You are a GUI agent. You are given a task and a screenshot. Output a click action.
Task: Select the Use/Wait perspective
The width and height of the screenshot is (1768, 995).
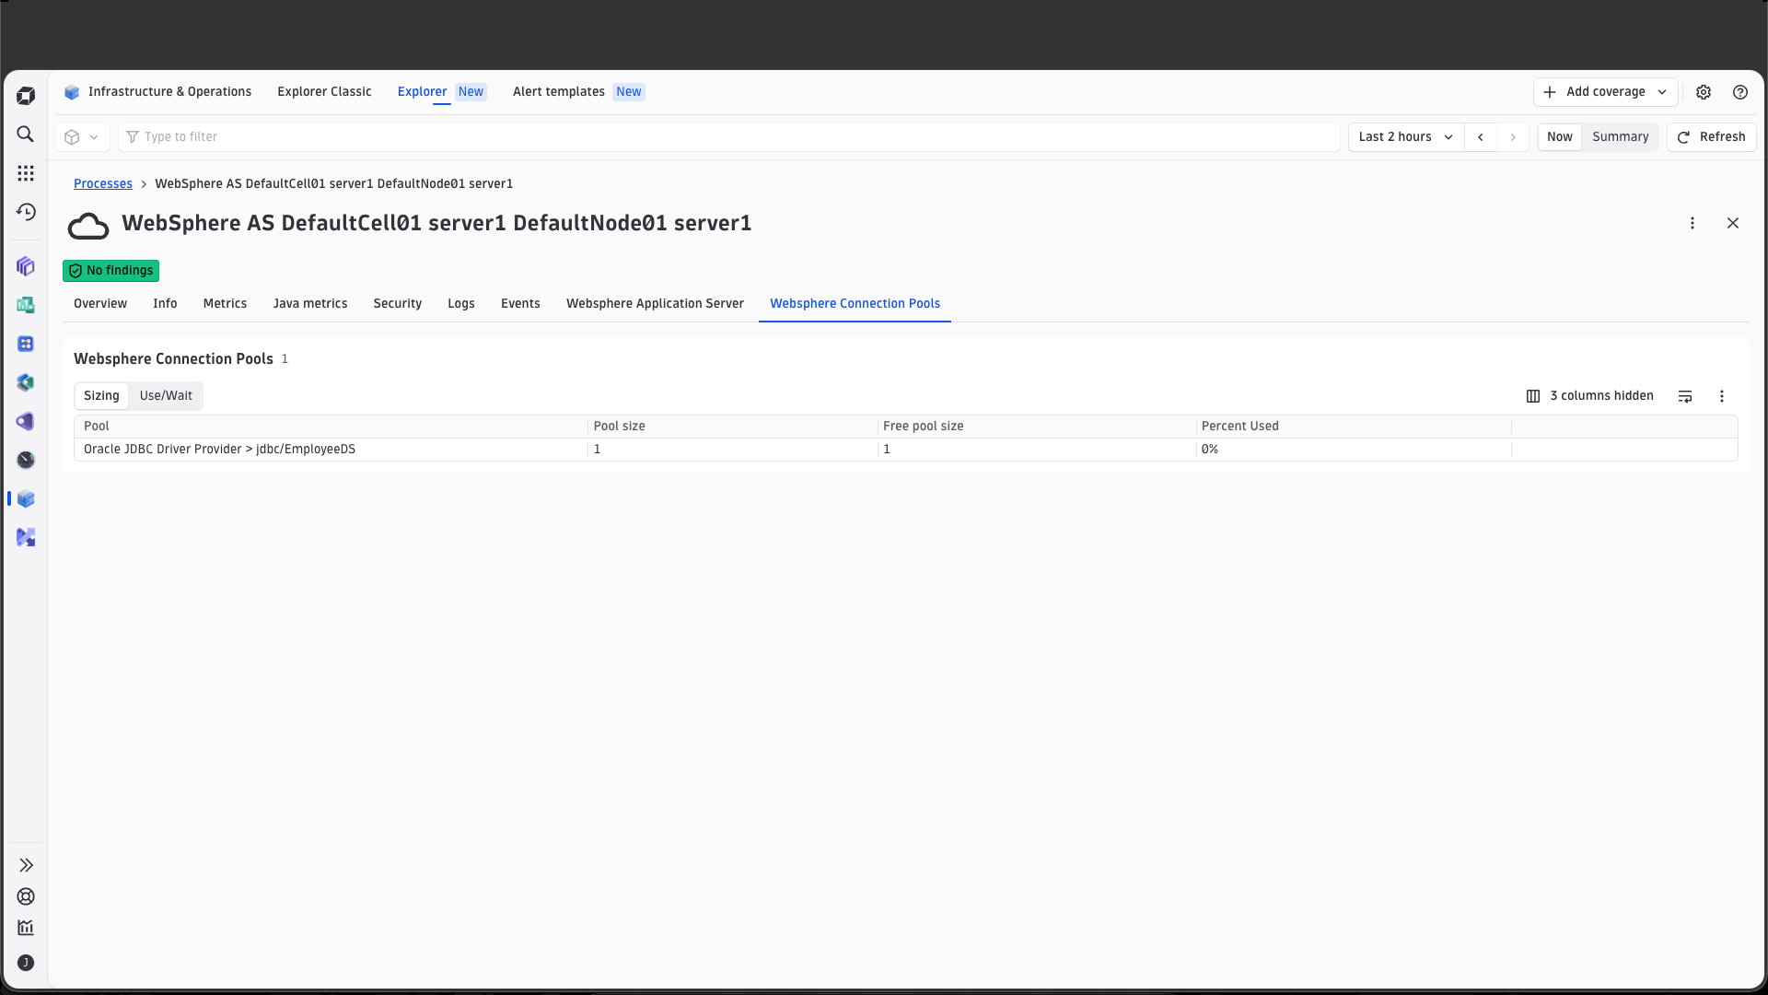[x=166, y=396]
